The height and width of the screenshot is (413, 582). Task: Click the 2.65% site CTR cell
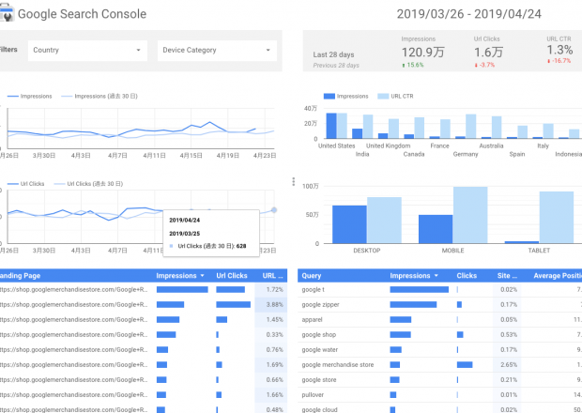507,365
